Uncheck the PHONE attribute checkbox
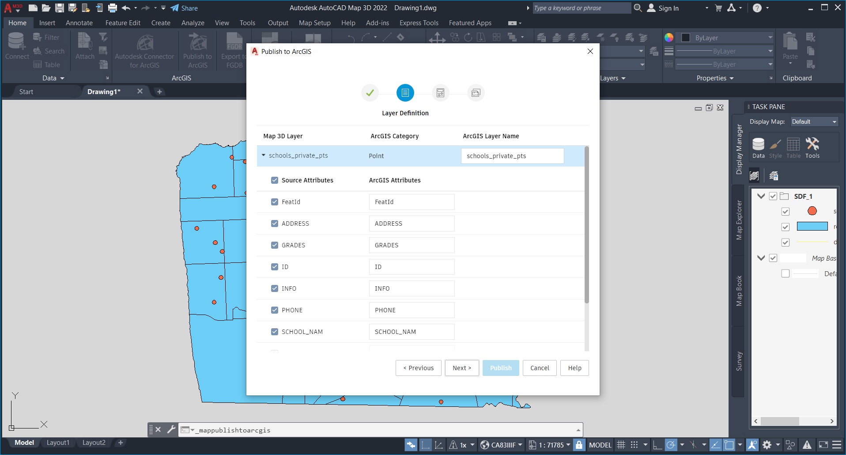The height and width of the screenshot is (455, 846). 275,310
